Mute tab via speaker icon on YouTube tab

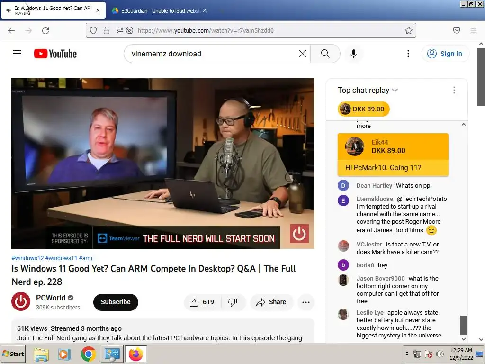tap(9, 10)
